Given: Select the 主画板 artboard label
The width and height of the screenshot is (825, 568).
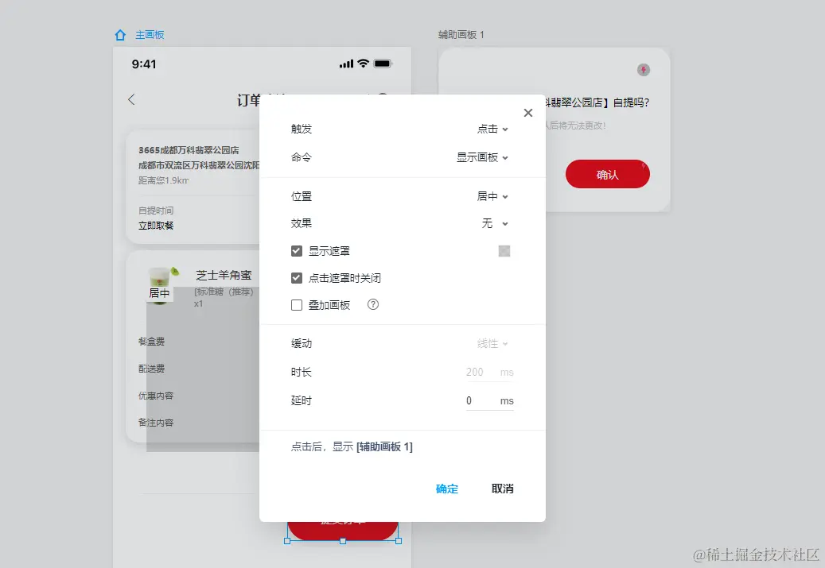Looking at the screenshot, I should point(150,35).
